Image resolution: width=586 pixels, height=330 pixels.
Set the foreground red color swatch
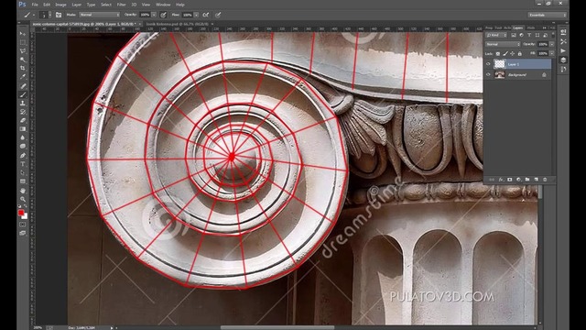pos(21,213)
